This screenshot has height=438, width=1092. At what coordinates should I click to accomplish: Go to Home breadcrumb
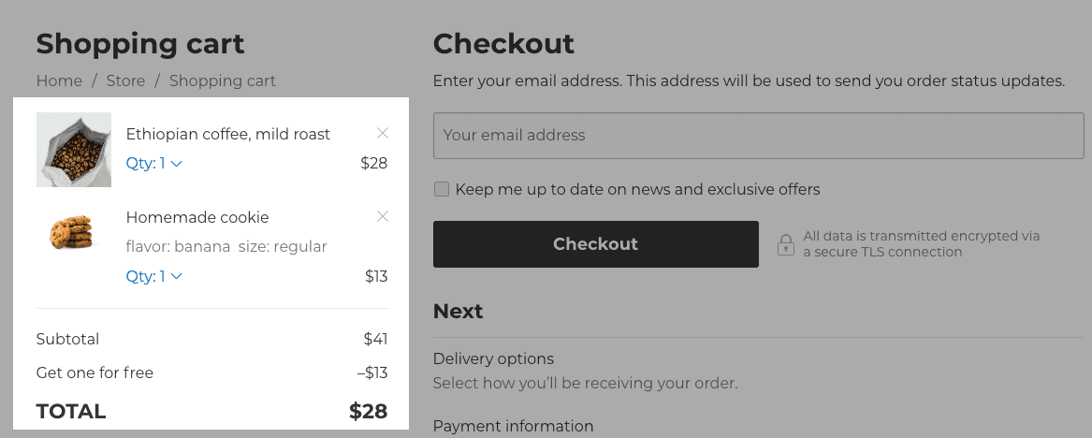pyautogui.click(x=59, y=81)
